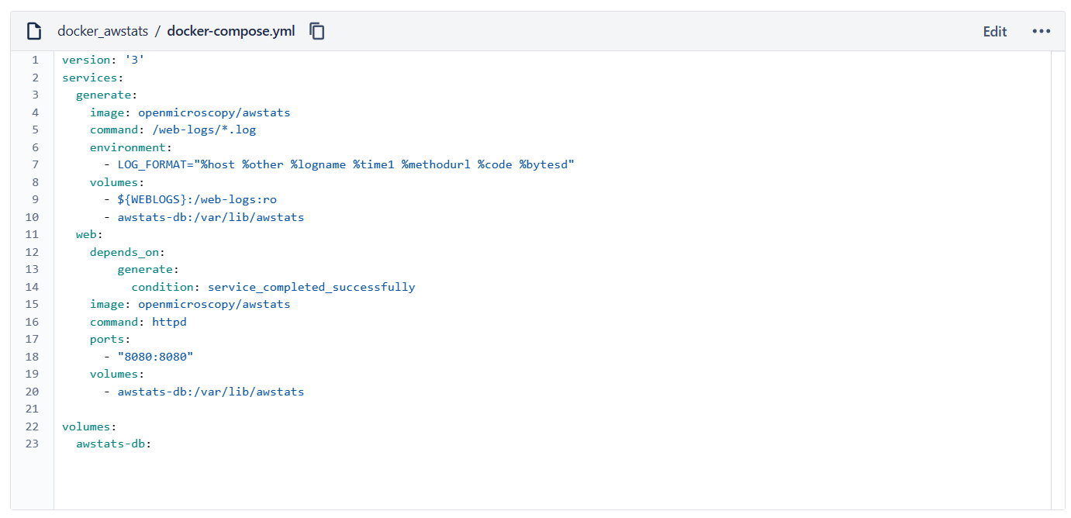Click the ${WEBLOGS}:/web-logs:ro volume entry
This screenshot has width=1071, height=518.
pyautogui.click(x=197, y=199)
